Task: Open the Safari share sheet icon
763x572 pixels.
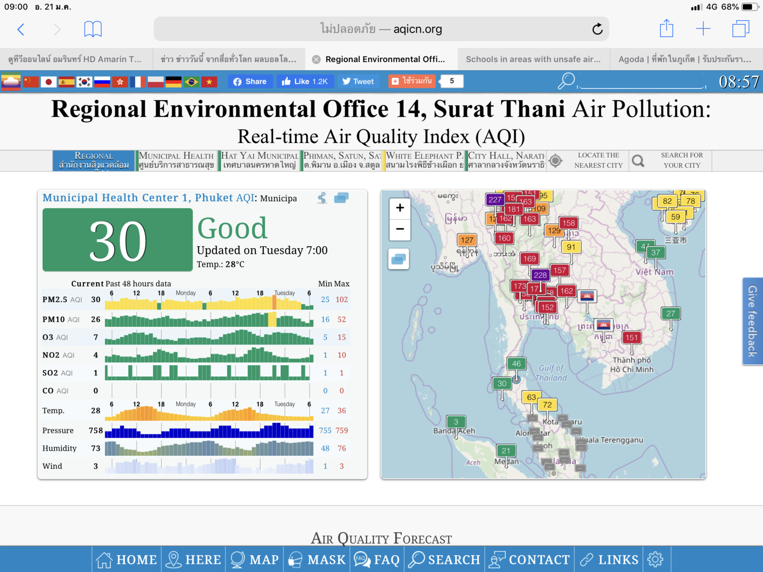Action: click(x=666, y=28)
